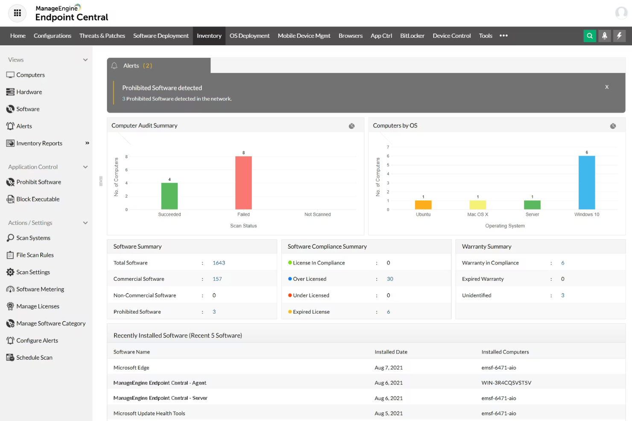Image resolution: width=632 pixels, height=421 pixels.
Task: Open Software Deployment tab
Action: 161,36
